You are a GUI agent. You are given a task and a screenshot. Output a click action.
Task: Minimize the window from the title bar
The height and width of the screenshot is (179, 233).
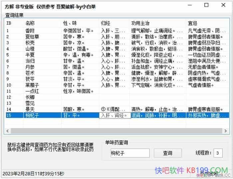point(190,5)
